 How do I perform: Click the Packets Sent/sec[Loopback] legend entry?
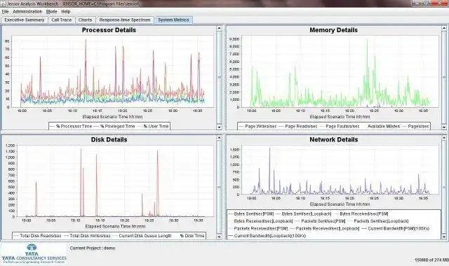click(x=378, y=221)
